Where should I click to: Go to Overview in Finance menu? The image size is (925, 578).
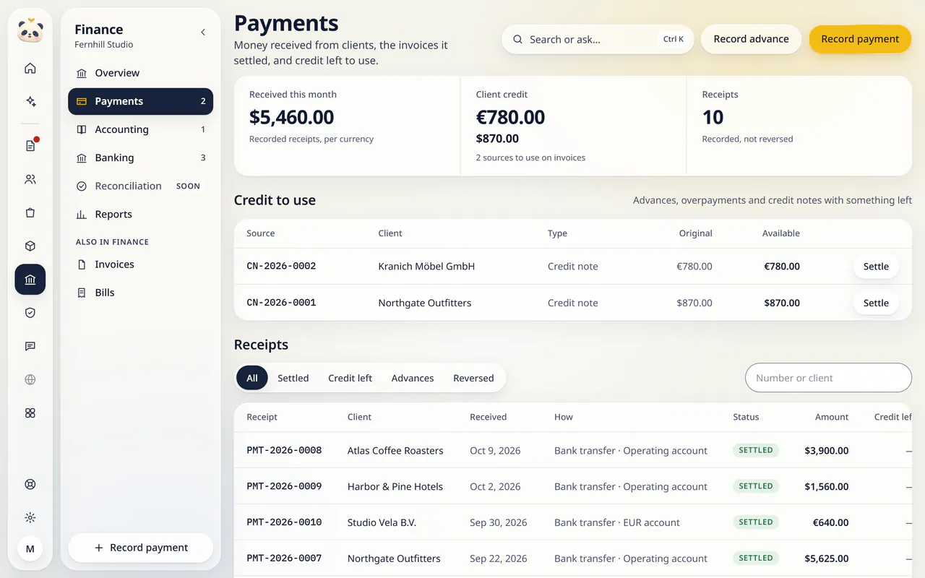click(140, 73)
